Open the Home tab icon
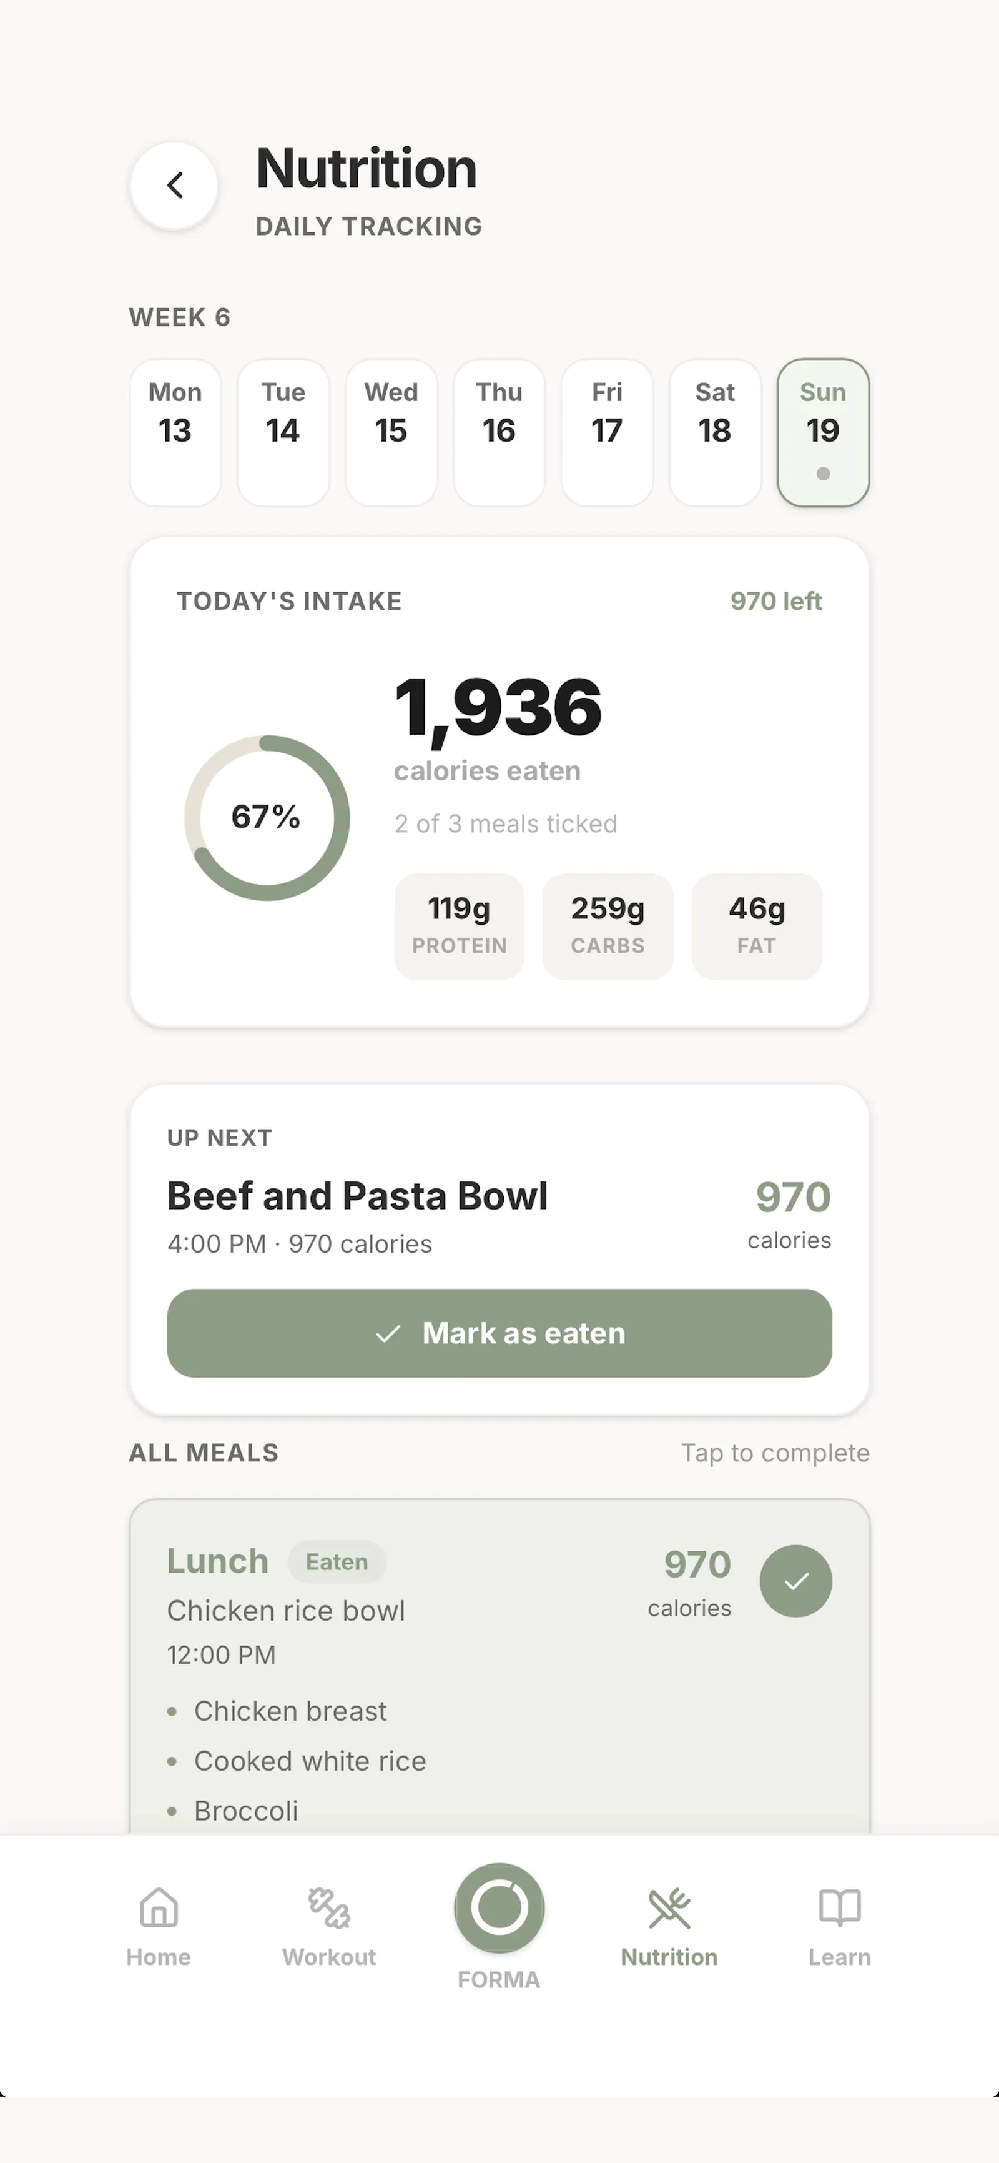999x2163 pixels. click(159, 1907)
